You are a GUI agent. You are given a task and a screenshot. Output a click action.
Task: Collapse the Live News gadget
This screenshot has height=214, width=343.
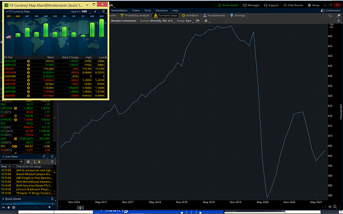tap(3, 157)
